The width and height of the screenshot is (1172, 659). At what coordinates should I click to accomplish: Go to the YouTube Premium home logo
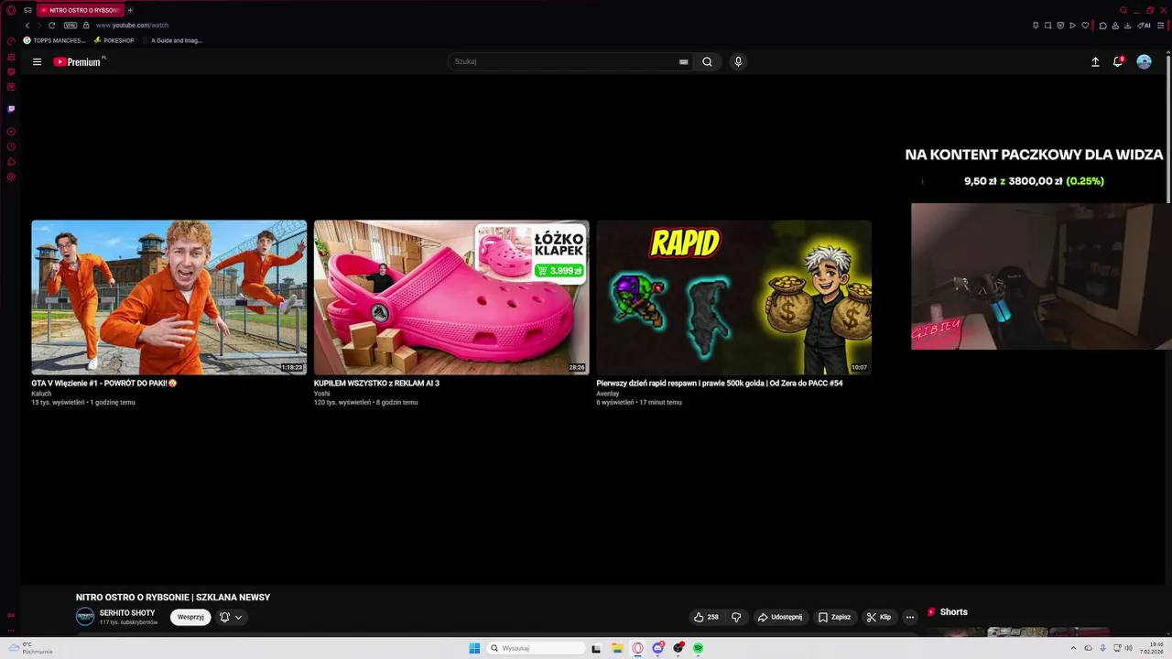coord(79,62)
